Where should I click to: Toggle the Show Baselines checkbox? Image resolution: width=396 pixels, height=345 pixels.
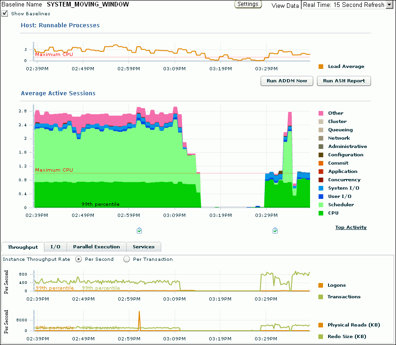pyautogui.click(x=5, y=13)
